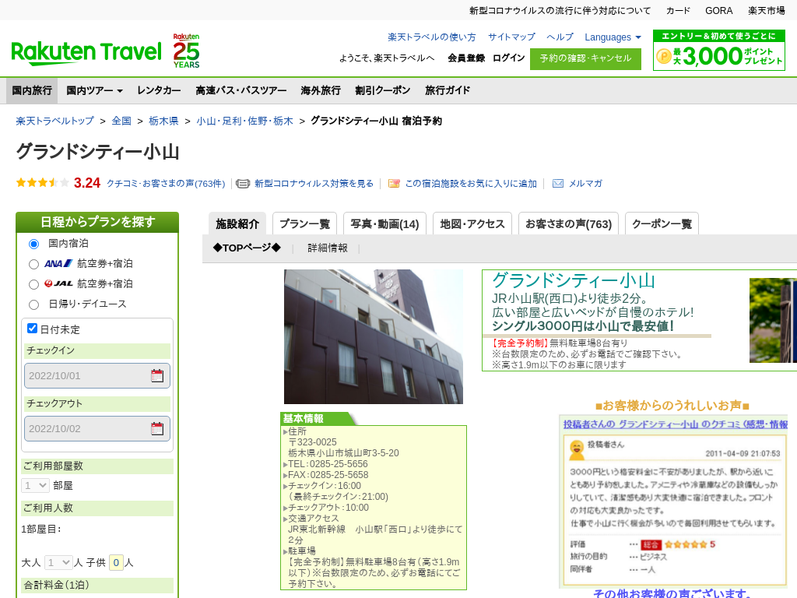Open レンタカー nav item
The height and width of the screenshot is (598, 797).
[159, 90]
